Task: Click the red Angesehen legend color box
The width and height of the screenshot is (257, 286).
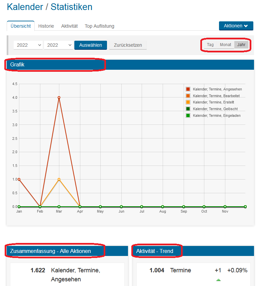Action: (x=188, y=89)
